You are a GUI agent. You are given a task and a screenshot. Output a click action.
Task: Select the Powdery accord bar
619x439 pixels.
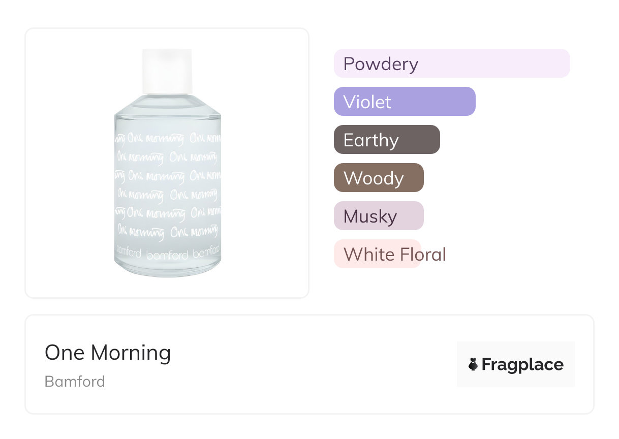(451, 64)
